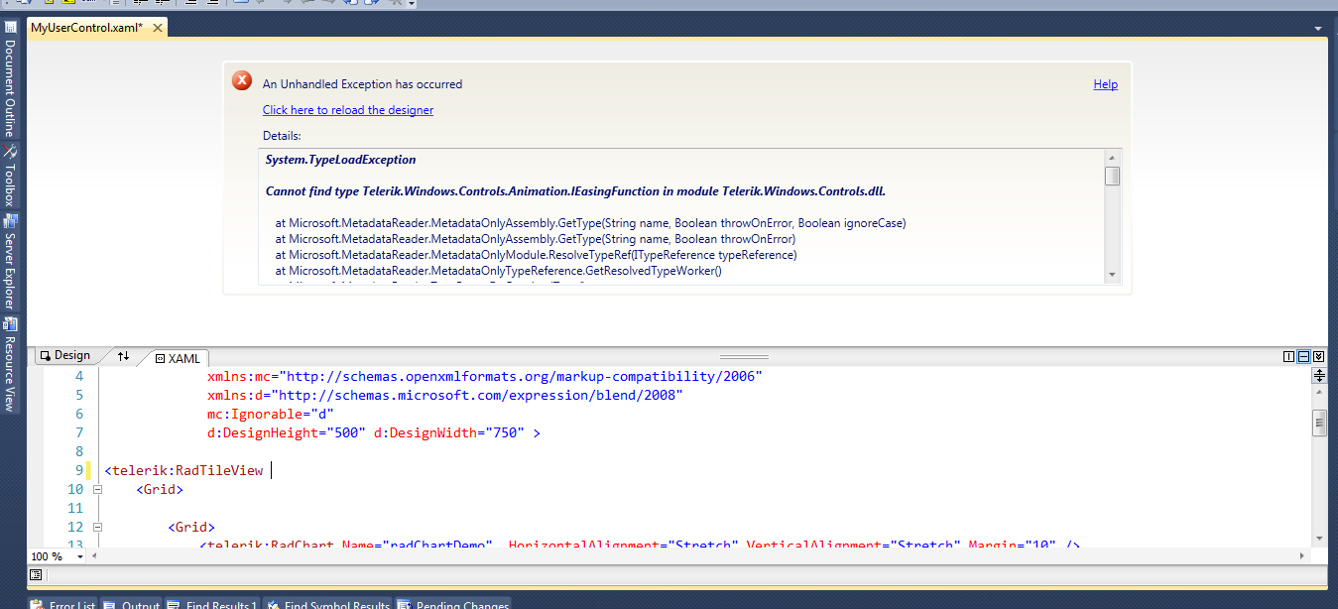The width and height of the screenshot is (1338, 609).
Task: Switch to the XAML pane tab
Action: click(x=178, y=358)
